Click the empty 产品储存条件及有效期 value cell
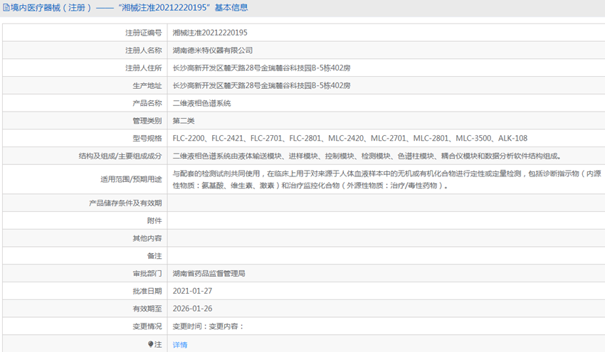The width and height of the screenshot is (605, 352). 384,203
